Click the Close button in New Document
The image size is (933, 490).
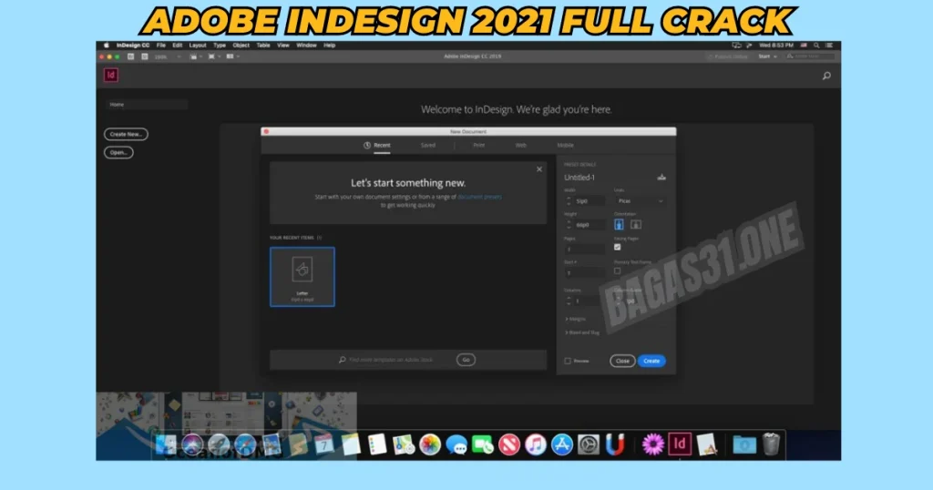point(622,361)
